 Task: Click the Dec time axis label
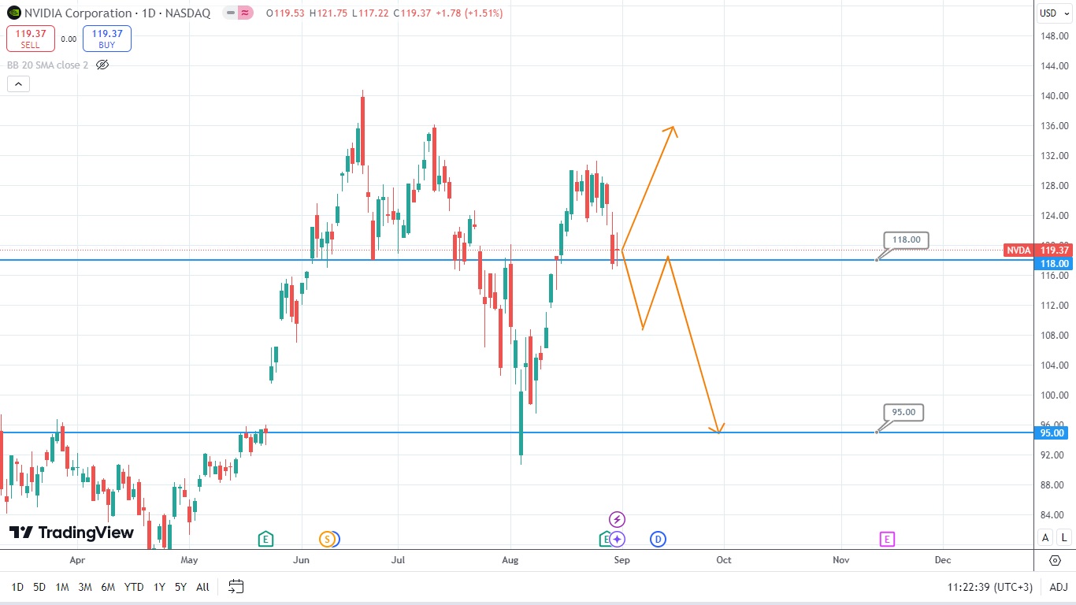pyautogui.click(x=942, y=560)
